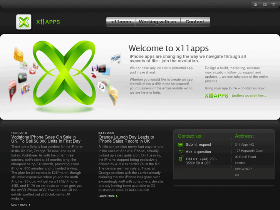Click the Welcome to x11apps heading
This screenshot has height=210, width=280.
[x=169, y=48]
